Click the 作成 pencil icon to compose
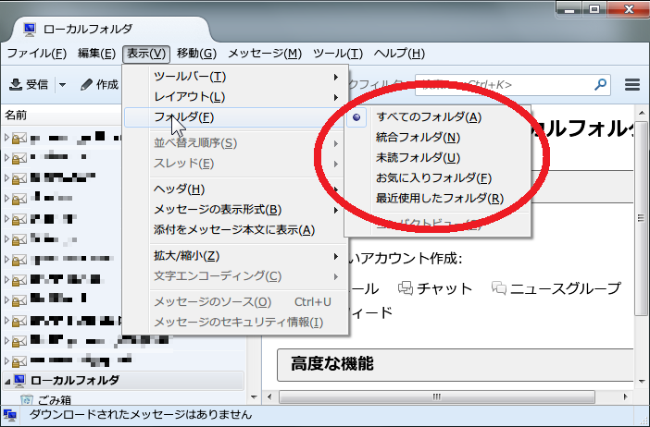This screenshot has width=650, height=427. click(85, 84)
